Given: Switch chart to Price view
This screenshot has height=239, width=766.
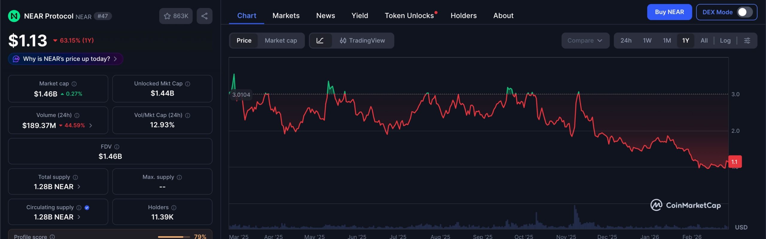Looking at the screenshot, I should [x=244, y=41].
